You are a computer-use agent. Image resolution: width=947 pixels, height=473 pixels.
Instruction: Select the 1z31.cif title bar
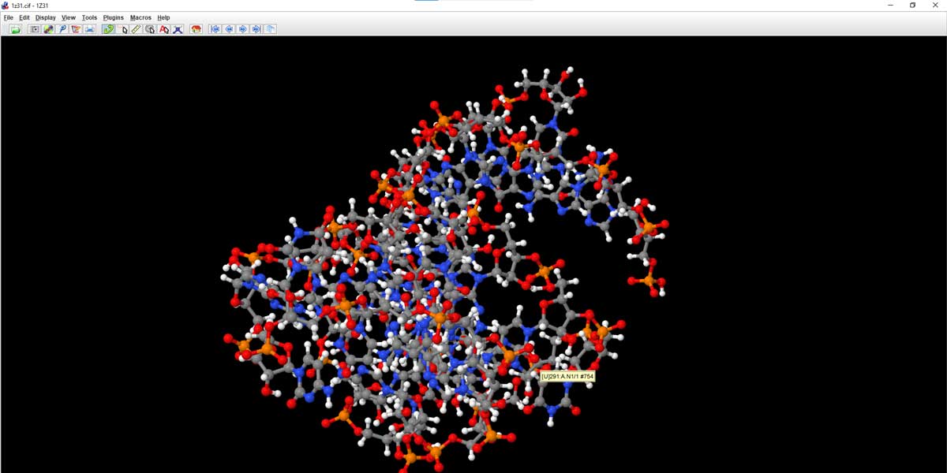click(x=31, y=6)
